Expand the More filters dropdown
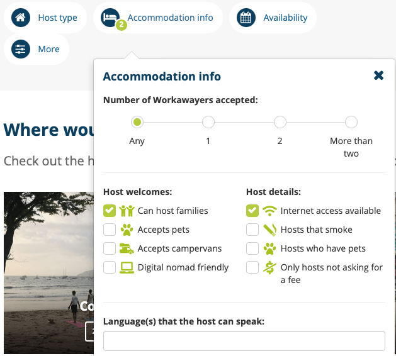Screen dimensions: 396x356 tap(48, 49)
